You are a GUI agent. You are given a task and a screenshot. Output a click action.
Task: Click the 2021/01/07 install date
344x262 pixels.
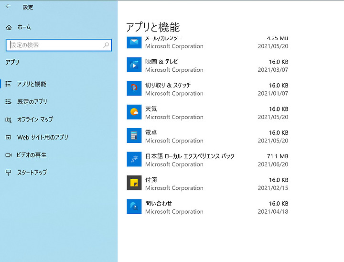coord(273,94)
